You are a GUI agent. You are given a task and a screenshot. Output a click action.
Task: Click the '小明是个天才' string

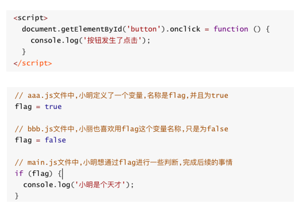pyautogui.click(x=100, y=185)
